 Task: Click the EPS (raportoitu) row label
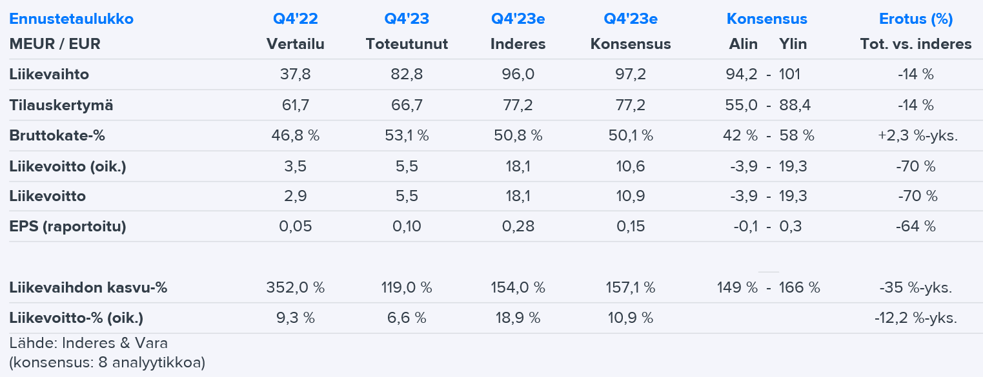pos(68,226)
